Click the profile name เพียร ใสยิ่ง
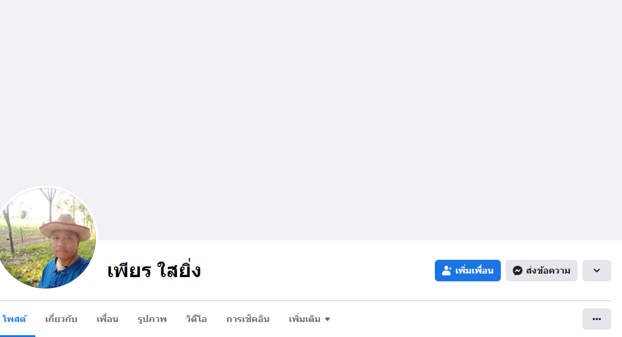Image resolution: width=622 pixels, height=337 pixels. [x=154, y=271]
